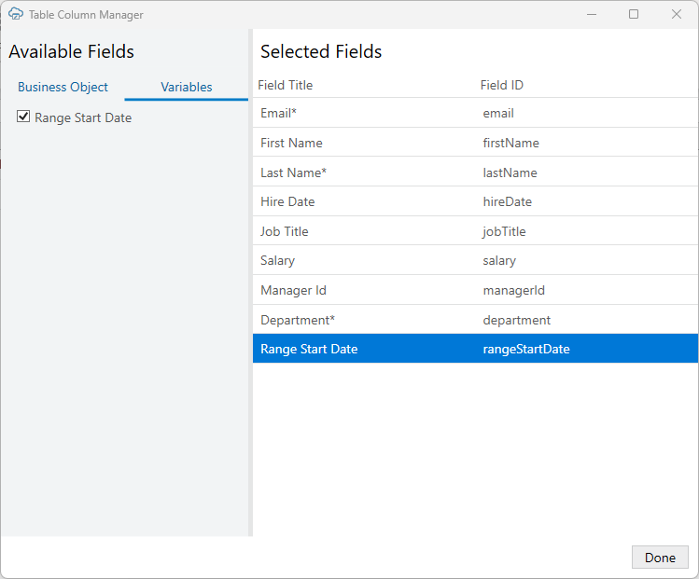Maximize the Table Column Manager window
Image resolution: width=699 pixels, height=579 pixels.
pos(634,14)
